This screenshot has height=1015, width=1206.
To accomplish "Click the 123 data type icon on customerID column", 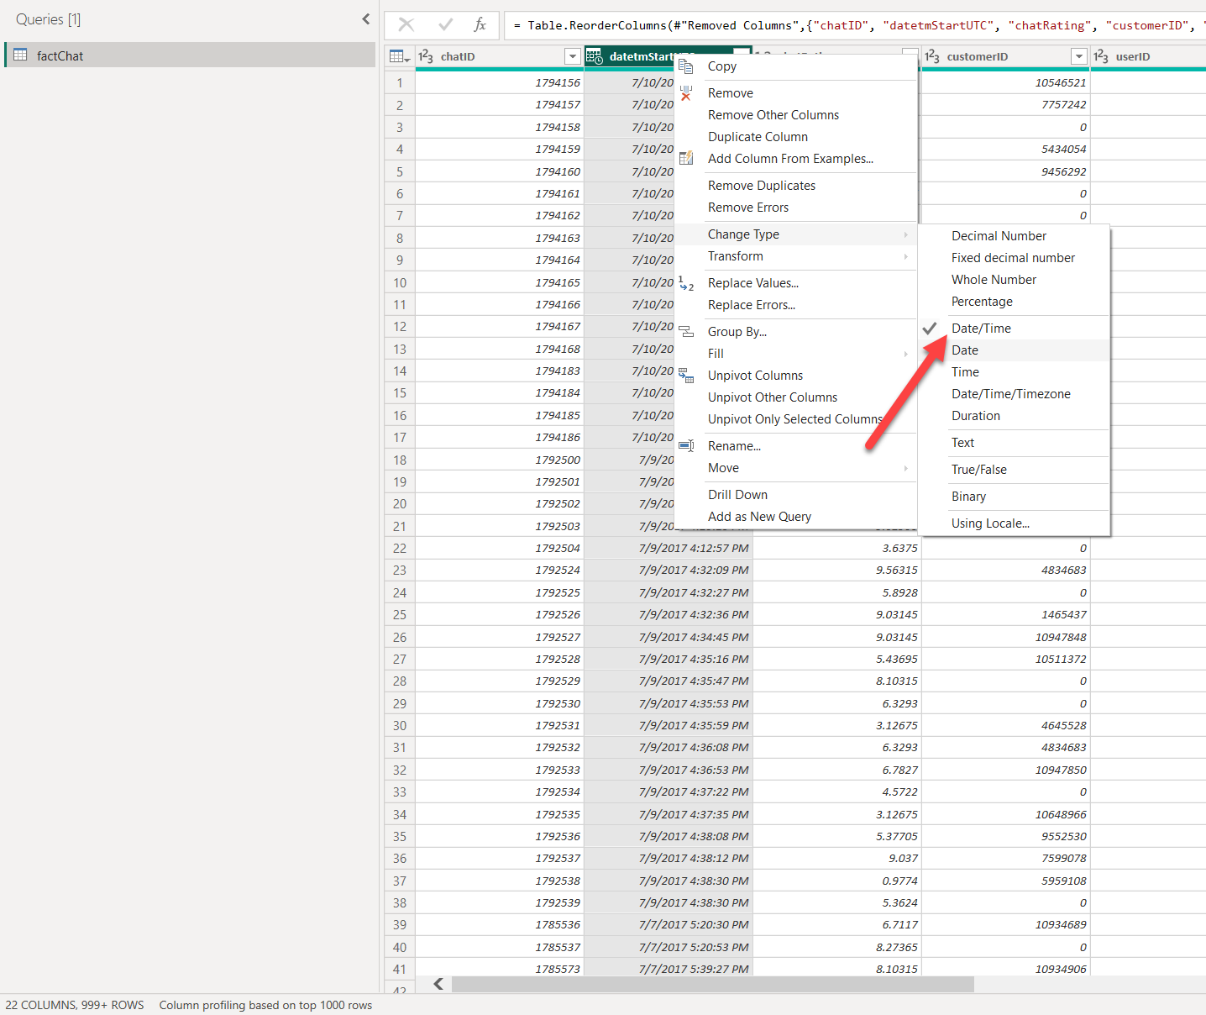I will click(932, 56).
